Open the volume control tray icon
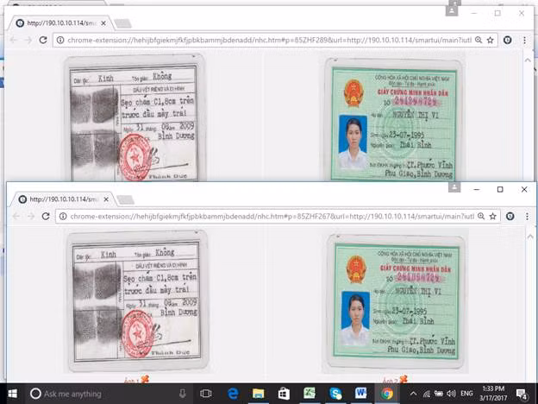538x404 pixels. coord(451,394)
